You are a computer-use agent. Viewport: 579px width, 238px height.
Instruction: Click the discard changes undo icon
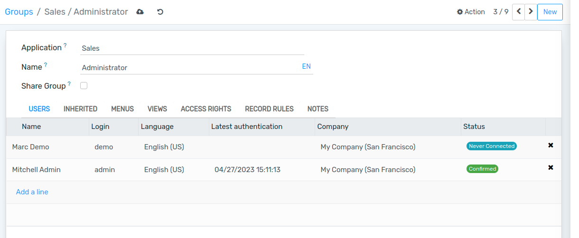click(x=160, y=12)
